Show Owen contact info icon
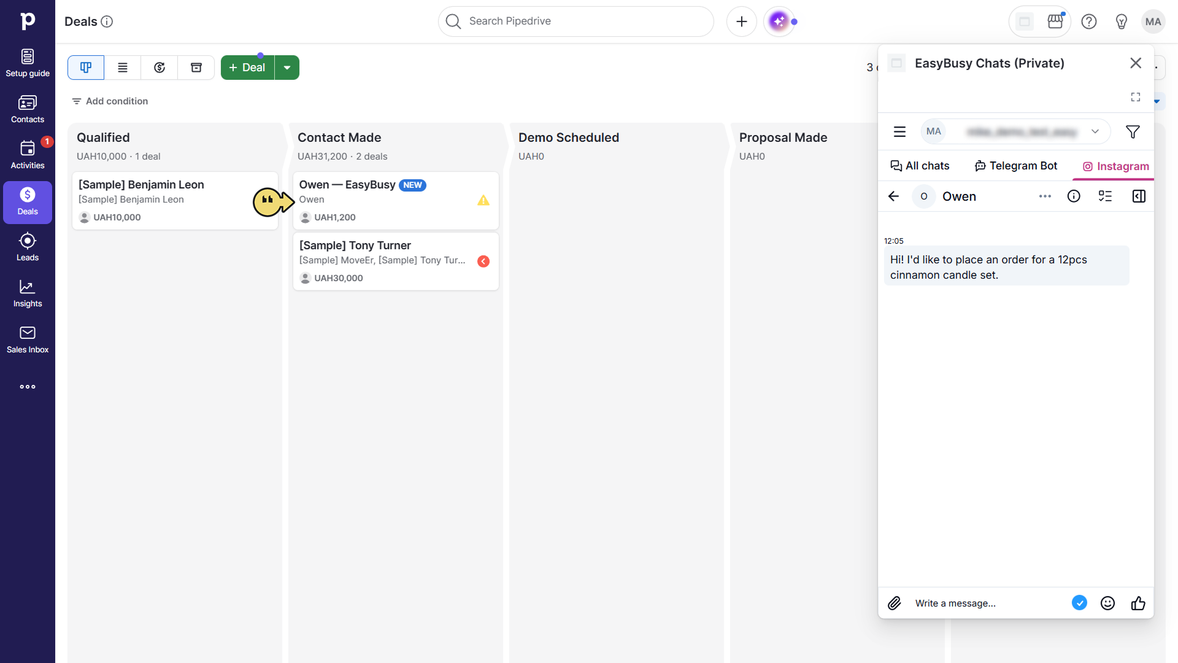The height and width of the screenshot is (663, 1178). tap(1074, 196)
